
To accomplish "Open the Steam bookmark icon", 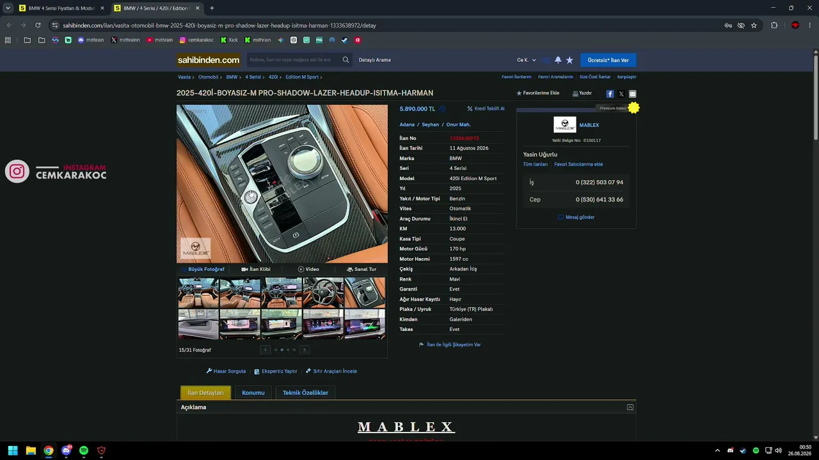I will click(x=345, y=40).
